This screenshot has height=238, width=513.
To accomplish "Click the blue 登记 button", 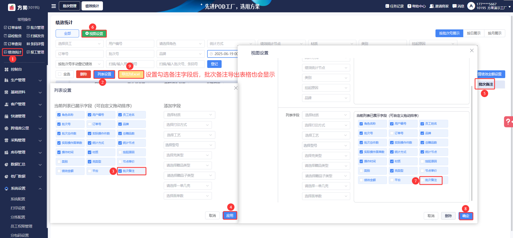I will tap(214, 64).
